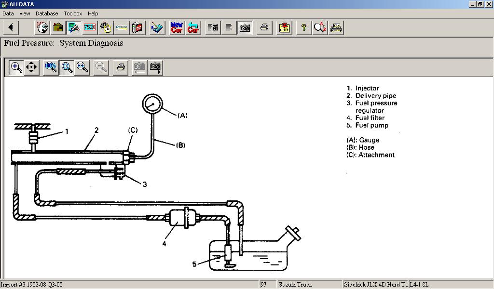Click the yellow question mark help icon
The image size is (494, 289).
303,27
